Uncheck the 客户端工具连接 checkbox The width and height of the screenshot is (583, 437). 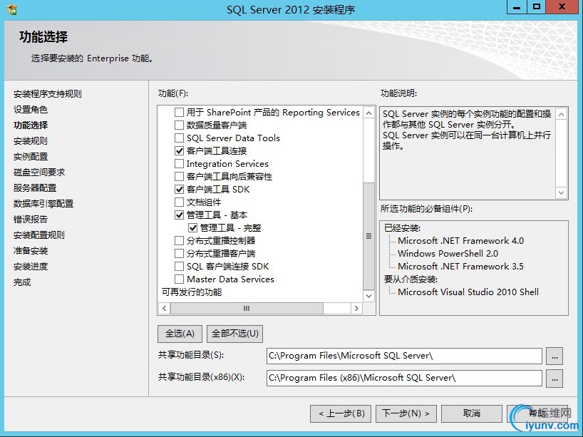click(x=179, y=150)
